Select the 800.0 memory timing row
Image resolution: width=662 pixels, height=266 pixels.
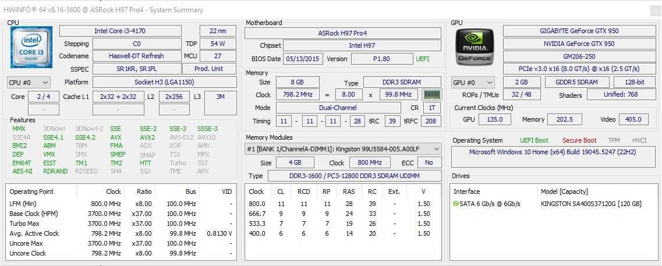(x=343, y=204)
